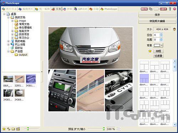Click the favorites star icon at bottom left

[4, 129]
